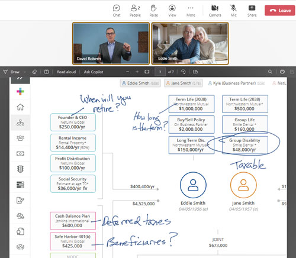Image resolution: width=296 pixels, height=258 pixels.
Task: Open the Safe Harbor 401(k) card
Action: pyautogui.click(x=73, y=241)
